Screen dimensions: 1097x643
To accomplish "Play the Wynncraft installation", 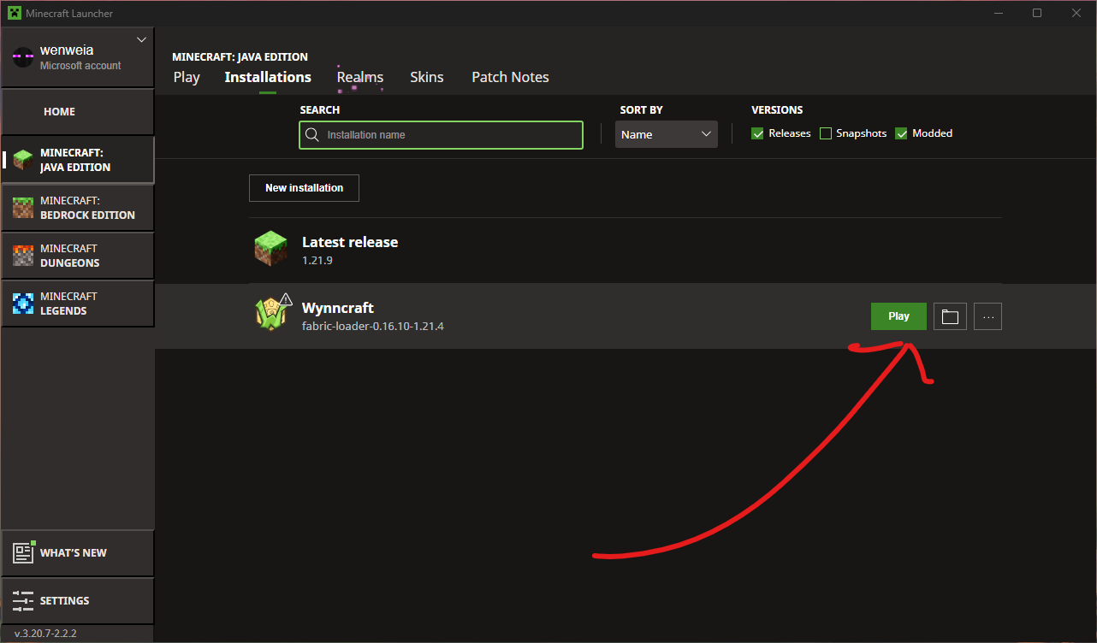I will pos(898,316).
